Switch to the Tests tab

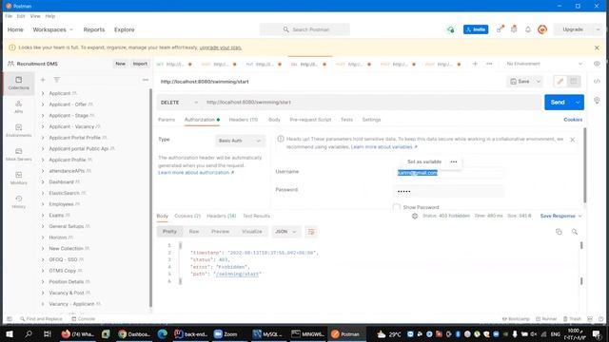tap(346, 120)
